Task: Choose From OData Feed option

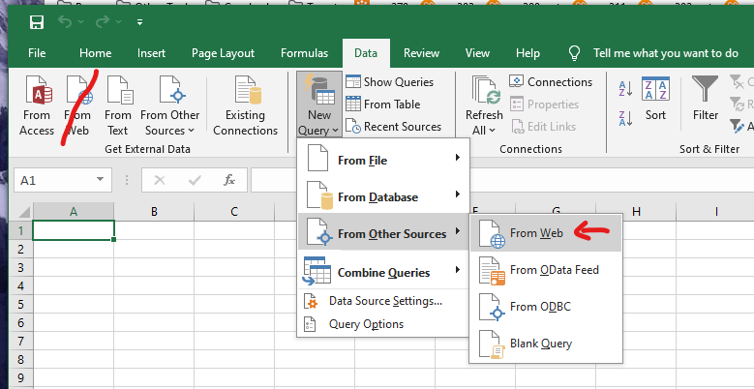Action: click(554, 270)
